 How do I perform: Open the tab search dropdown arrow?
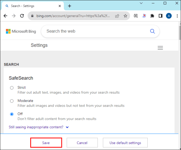(141, 3)
